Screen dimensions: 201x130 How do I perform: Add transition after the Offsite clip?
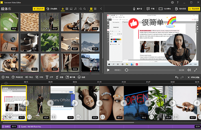(75, 103)
